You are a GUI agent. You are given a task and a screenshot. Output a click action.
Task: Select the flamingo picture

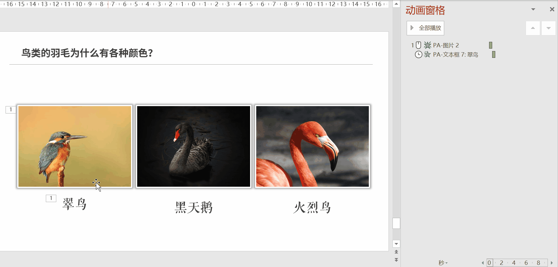(x=313, y=146)
